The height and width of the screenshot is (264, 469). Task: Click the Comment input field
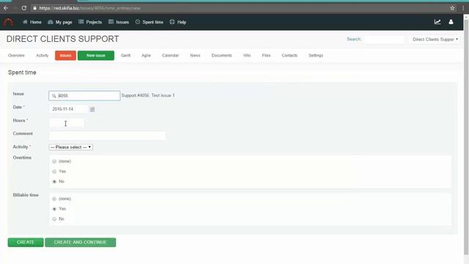point(108,136)
